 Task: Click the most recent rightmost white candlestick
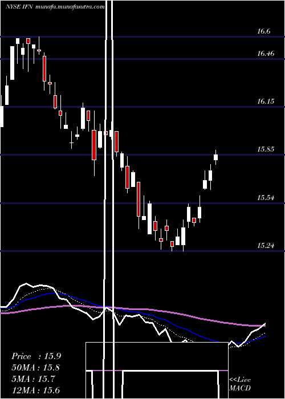point(216,157)
